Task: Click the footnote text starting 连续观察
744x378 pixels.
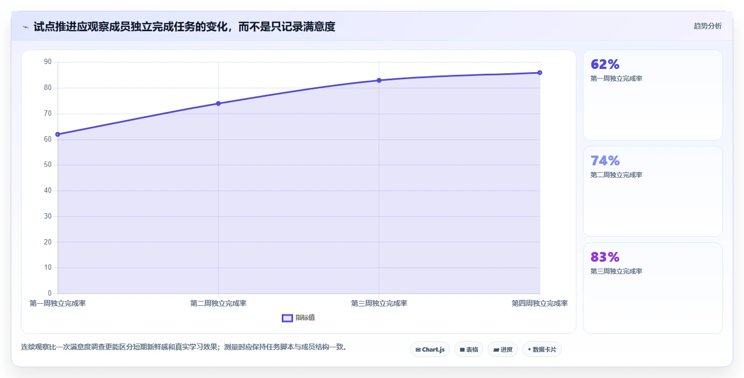Action: 184,347
